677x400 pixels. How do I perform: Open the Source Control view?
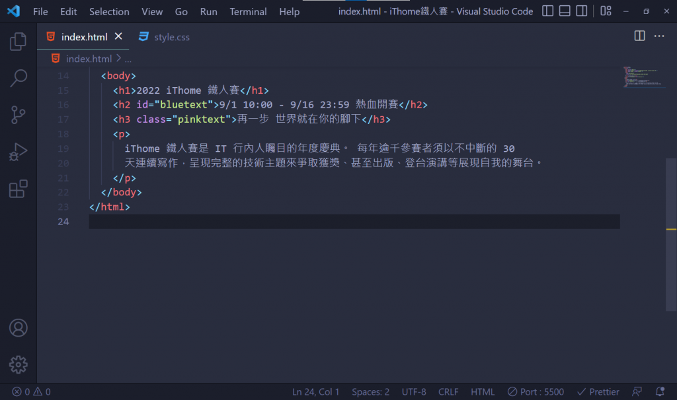(18, 115)
